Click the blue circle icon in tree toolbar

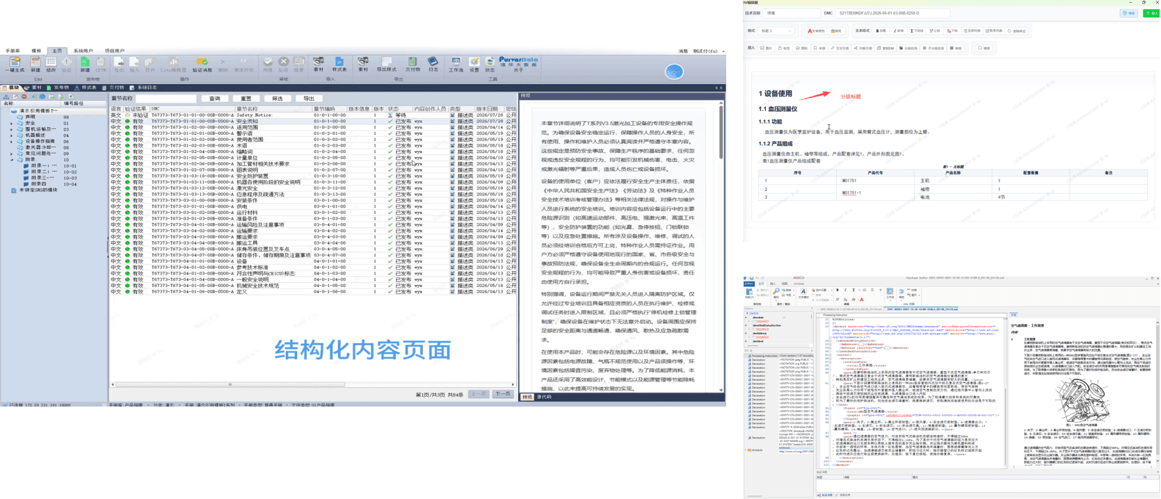42,97
